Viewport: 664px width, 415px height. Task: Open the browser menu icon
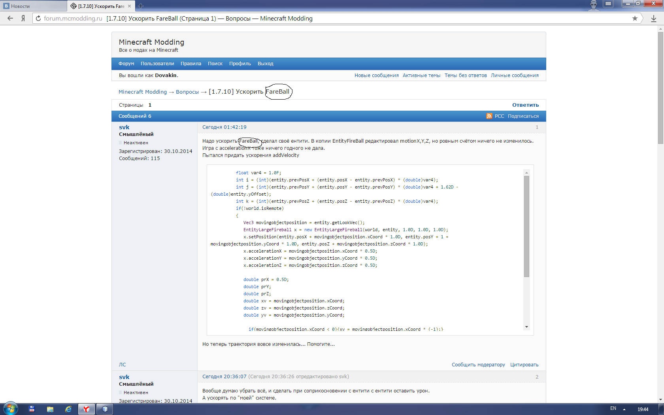[608, 4]
